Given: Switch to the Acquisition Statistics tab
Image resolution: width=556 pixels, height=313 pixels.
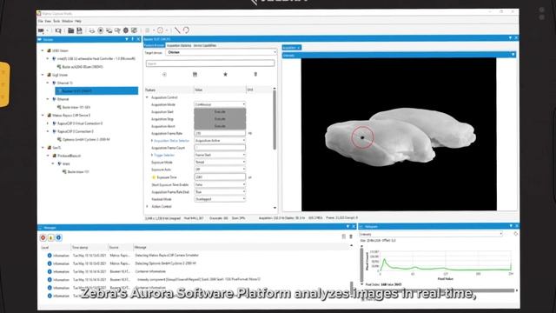Looking at the screenshot, I should click(x=179, y=45).
